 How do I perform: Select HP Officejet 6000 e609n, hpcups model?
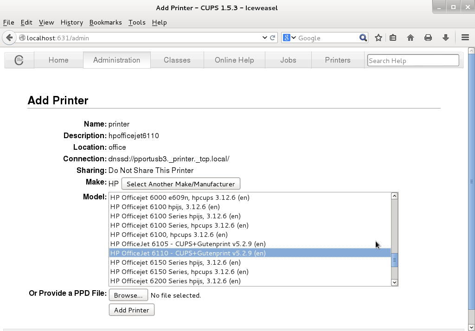point(250,197)
